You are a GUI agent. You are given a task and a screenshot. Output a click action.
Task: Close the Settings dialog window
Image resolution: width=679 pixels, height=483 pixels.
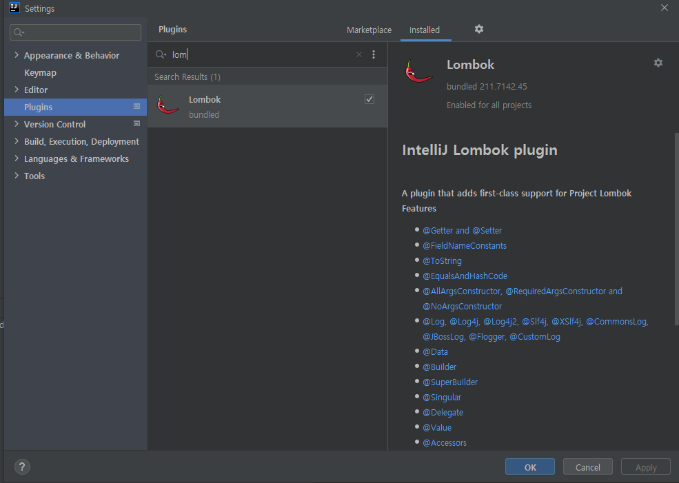(x=665, y=8)
